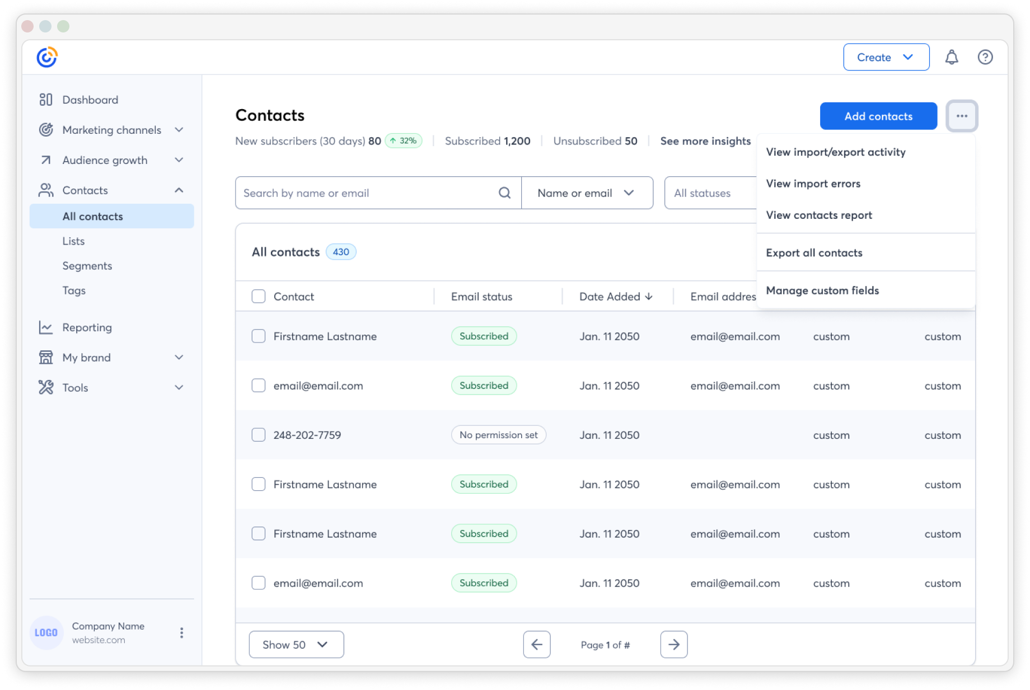Open the See more insights link
Screen dimensions: 1030x690
(x=705, y=141)
